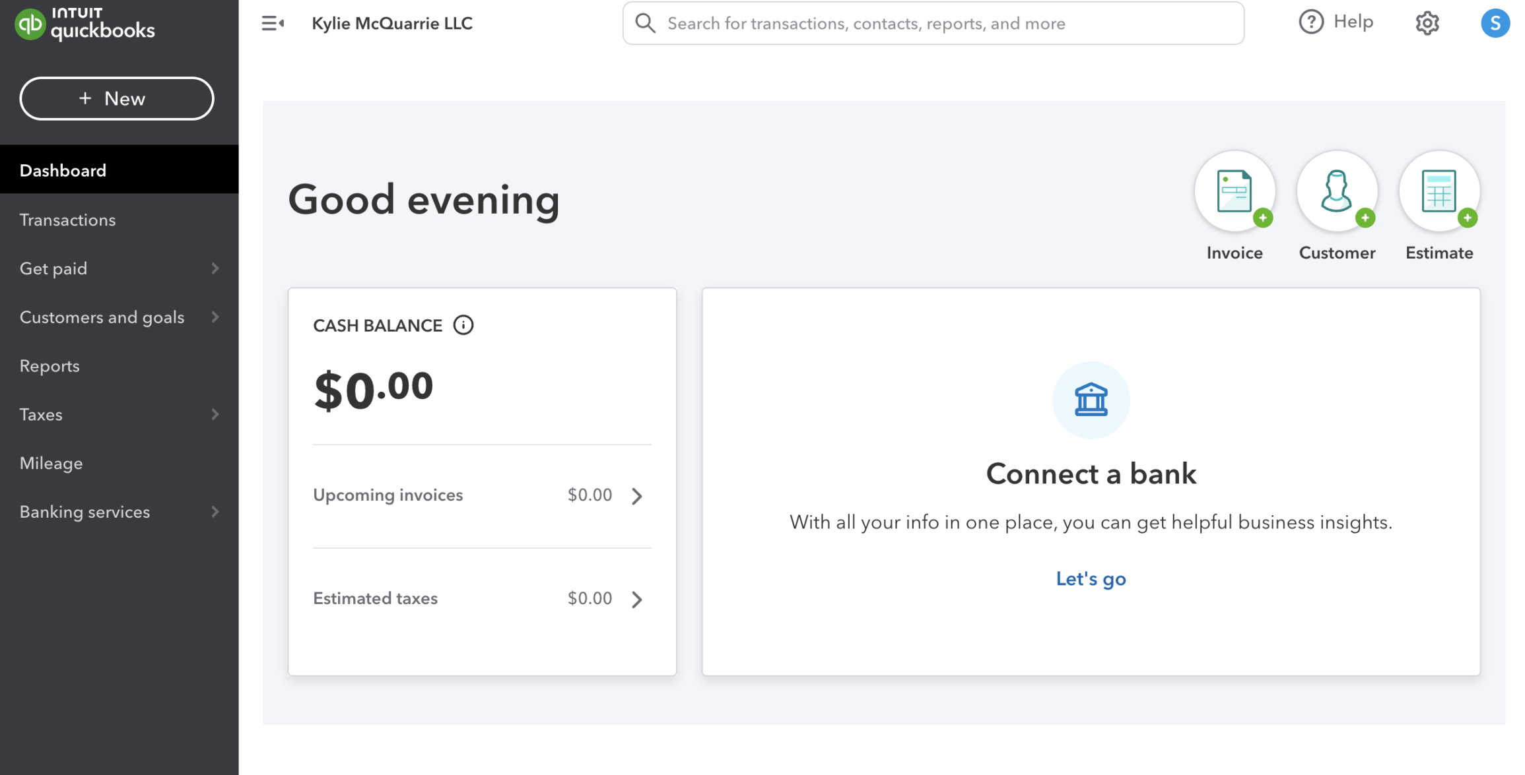Image resolution: width=1525 pixels, height=775 pixels.
Task: Click the QuickBooks logo icon
Action: click(x=30, y=24)
